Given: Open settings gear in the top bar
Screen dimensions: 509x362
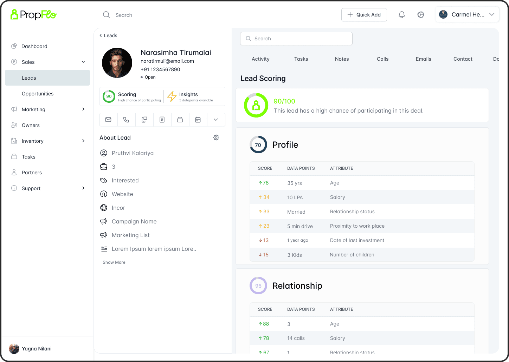Looking at the screenshot, I should (421, 15).
